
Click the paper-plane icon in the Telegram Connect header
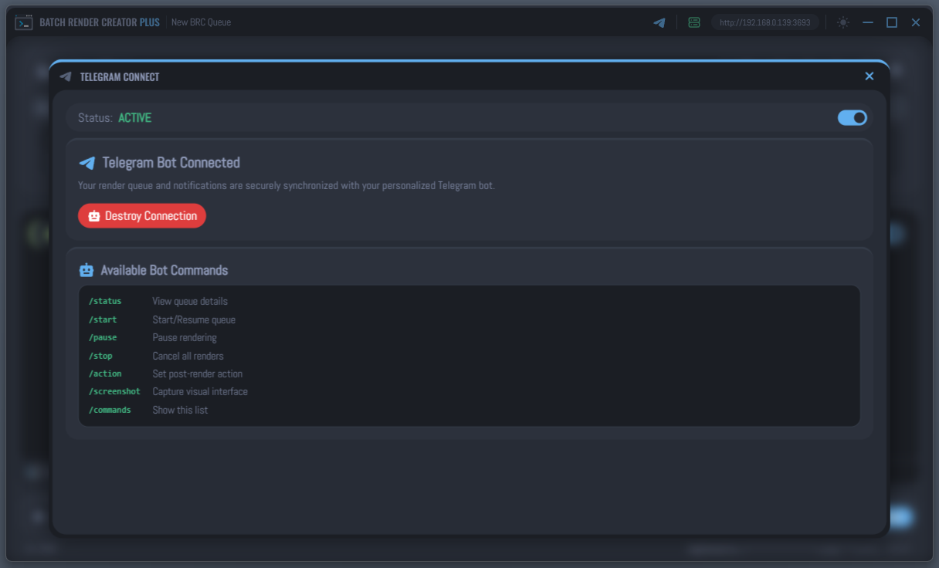[x=66, y=76]
